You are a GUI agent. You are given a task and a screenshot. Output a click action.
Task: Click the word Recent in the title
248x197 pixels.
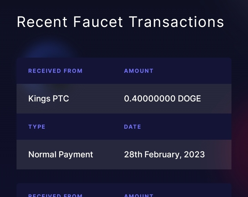[x=42, y=22]
